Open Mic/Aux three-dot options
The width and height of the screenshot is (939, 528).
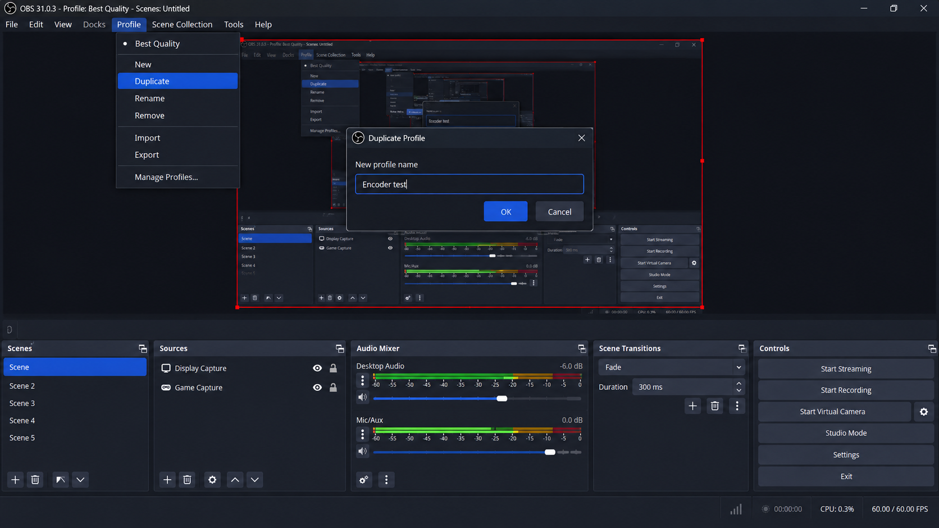(362, 435)
